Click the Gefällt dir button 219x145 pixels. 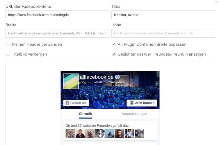click(76, 103)
